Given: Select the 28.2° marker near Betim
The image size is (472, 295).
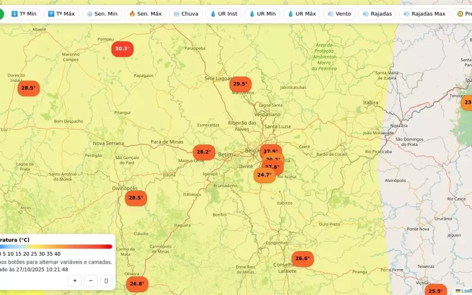Looking at the screenshot, I should (x=203, y=152).
